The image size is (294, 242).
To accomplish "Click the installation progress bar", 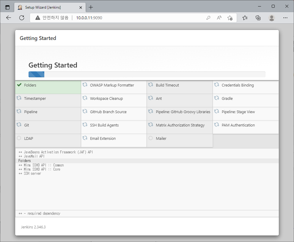I will coord(147,74).
